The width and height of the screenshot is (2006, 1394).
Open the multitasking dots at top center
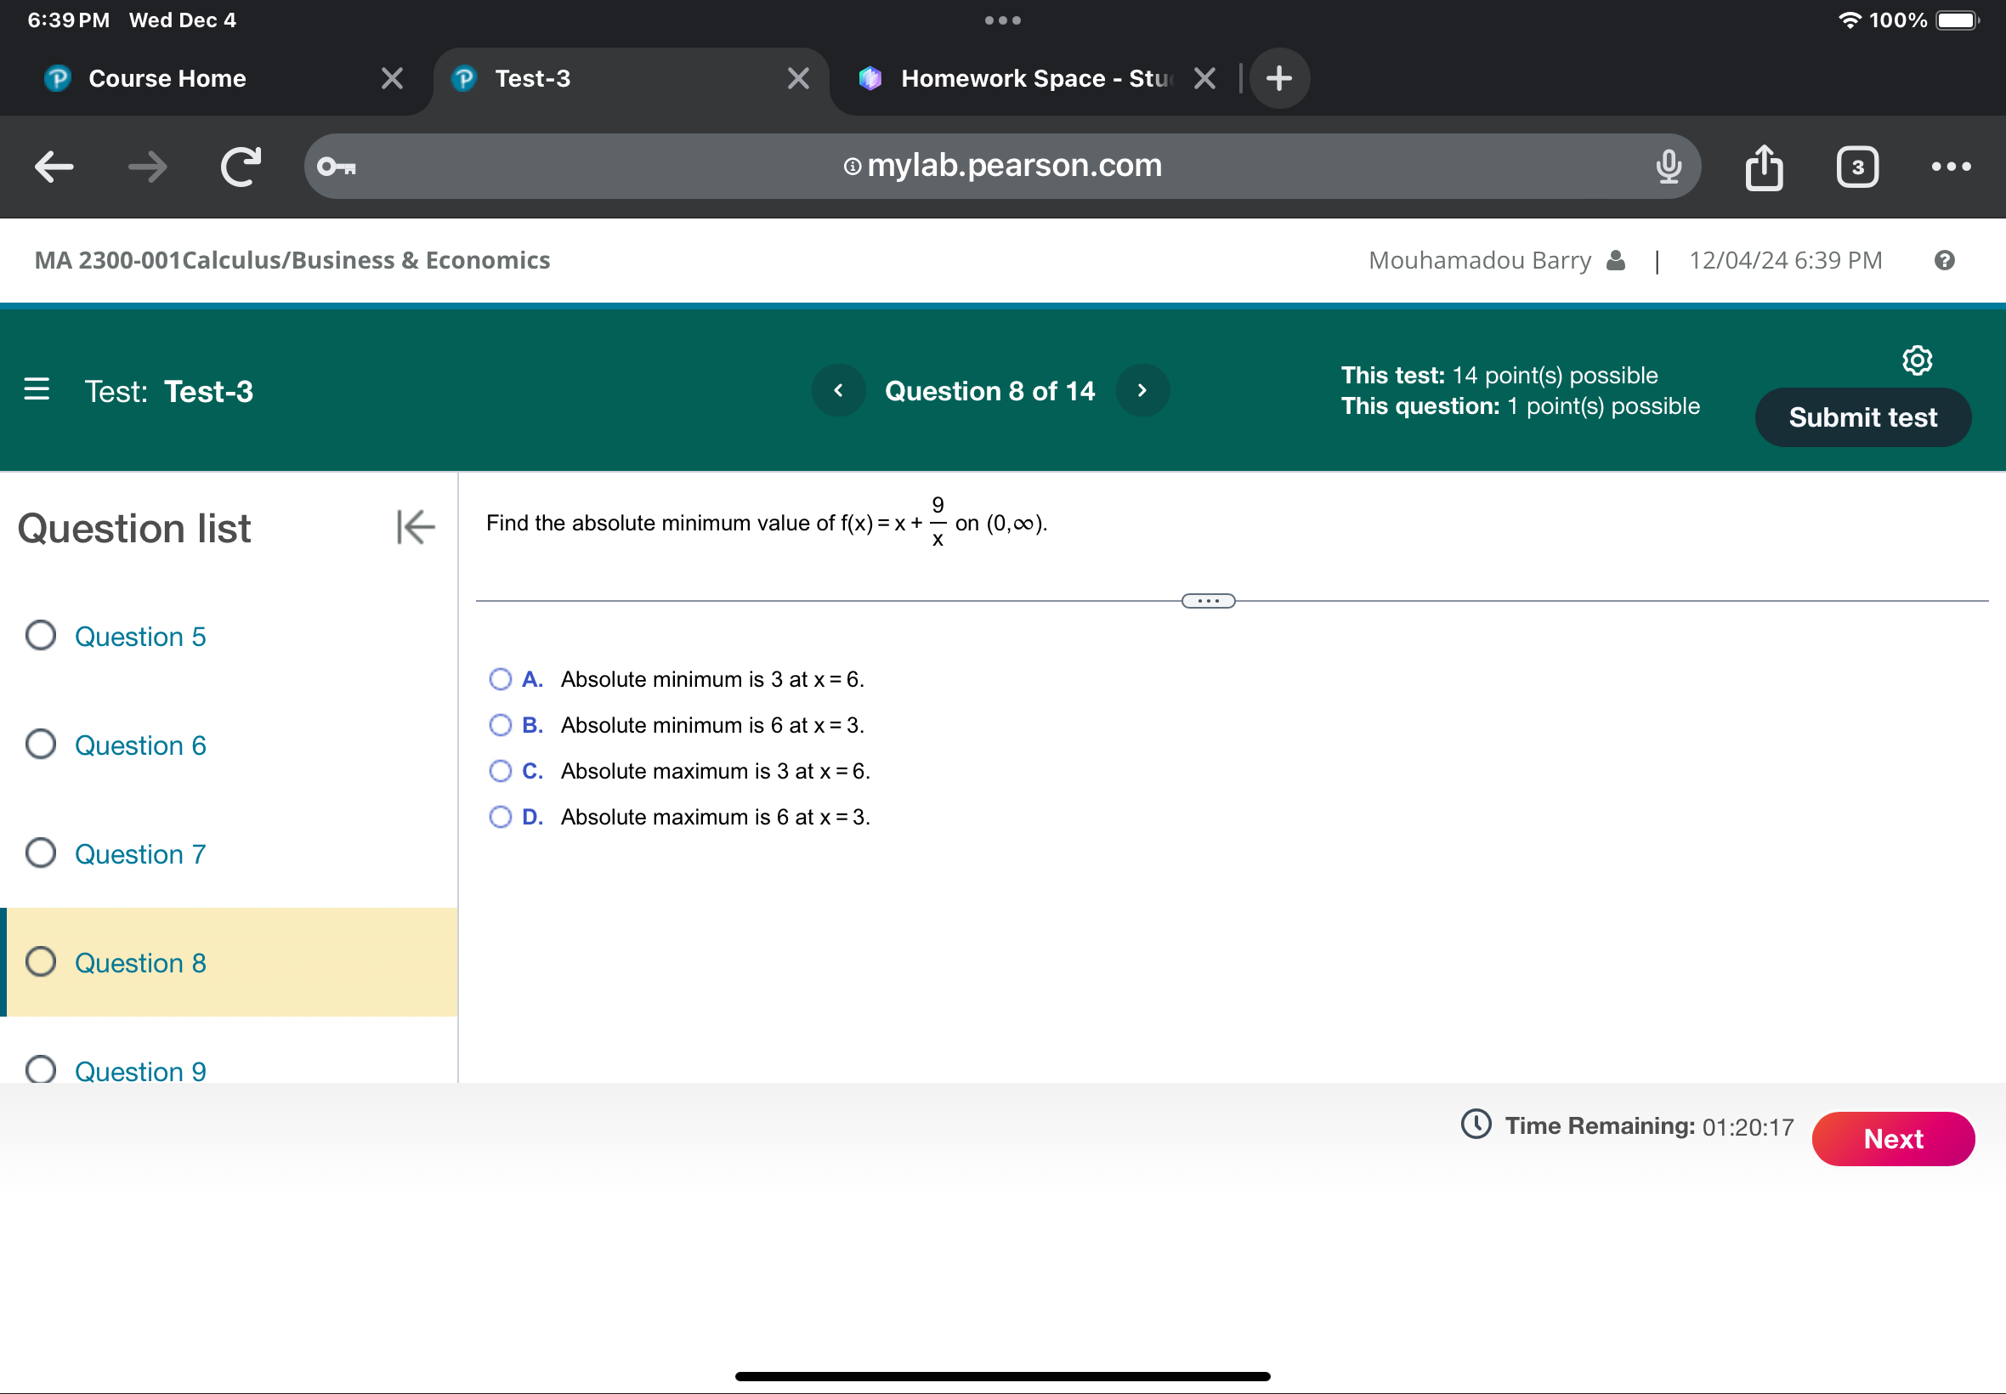(1002, 20)
